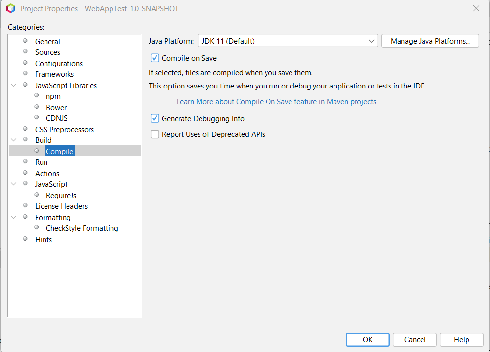The width and height of the screenshot is (490, 352).
Task: Click the node icon beside CDNJS
Action: point(37,118)
